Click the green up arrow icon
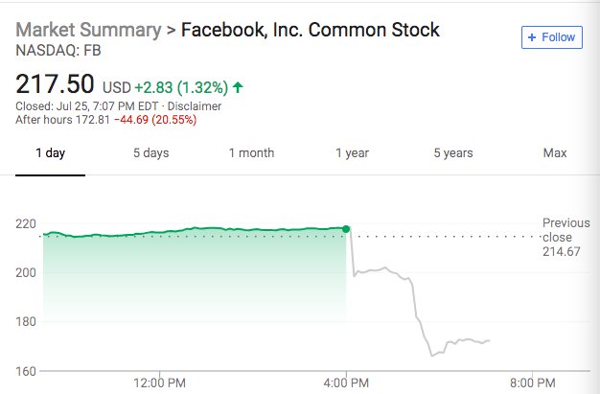The image size is (600, 394). (x=238, y=87)
